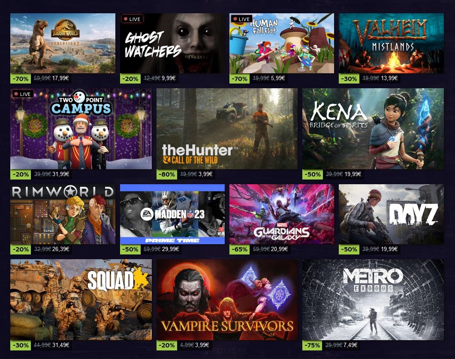Image resolution: width=455 pixels, height=359 pixels.
Task: Click the -80% discount badge for theHunter
Action: click(x=167, y=174)
